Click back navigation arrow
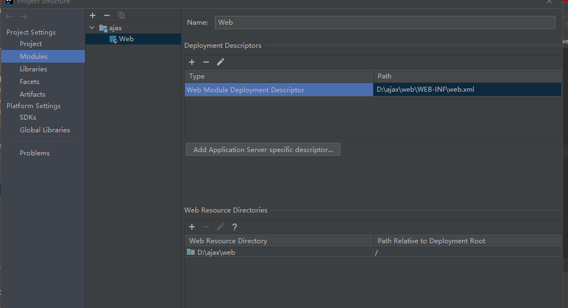 click(x=9, y=16)
